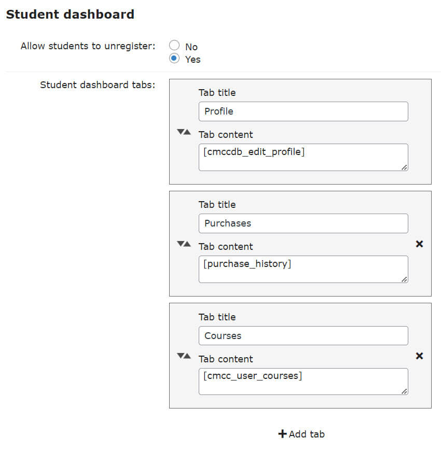Select No for allow students to unregister
441x451 pixels.
(174, 46)
